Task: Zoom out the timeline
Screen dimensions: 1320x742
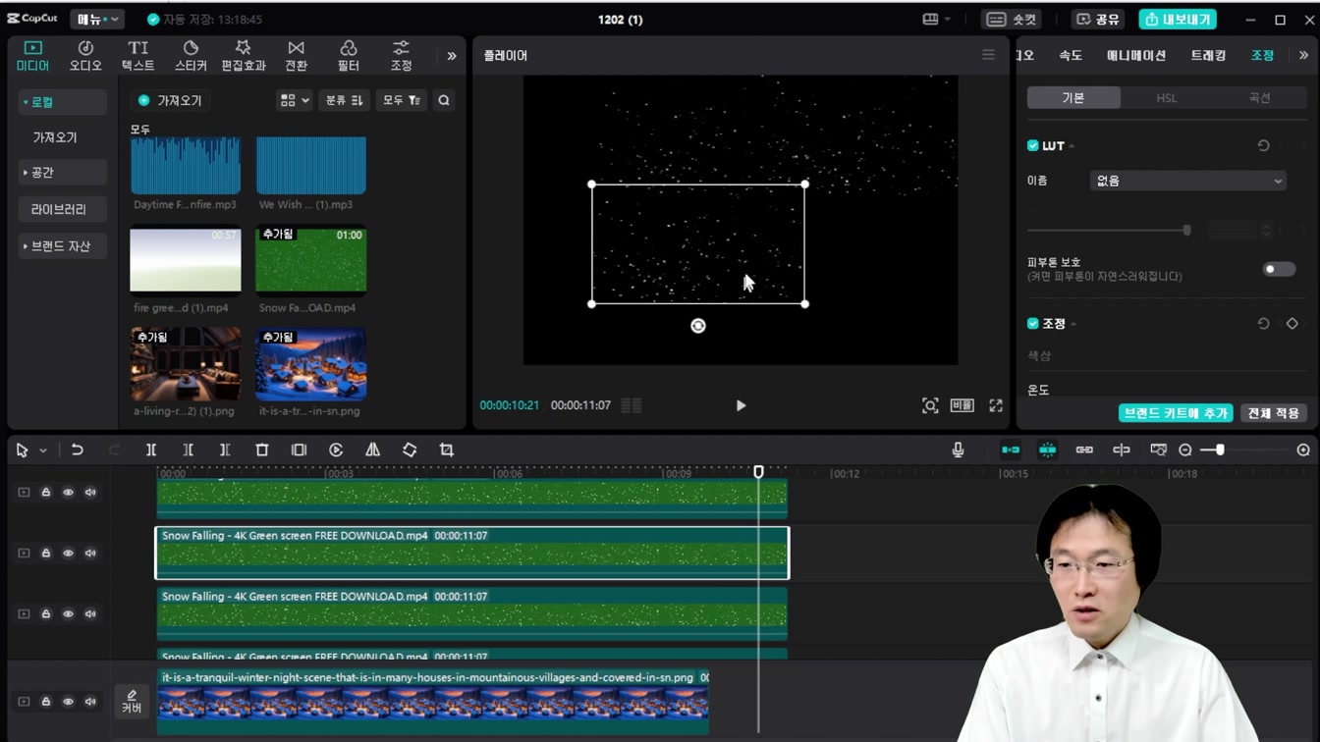Action: tap(1185, 450)
